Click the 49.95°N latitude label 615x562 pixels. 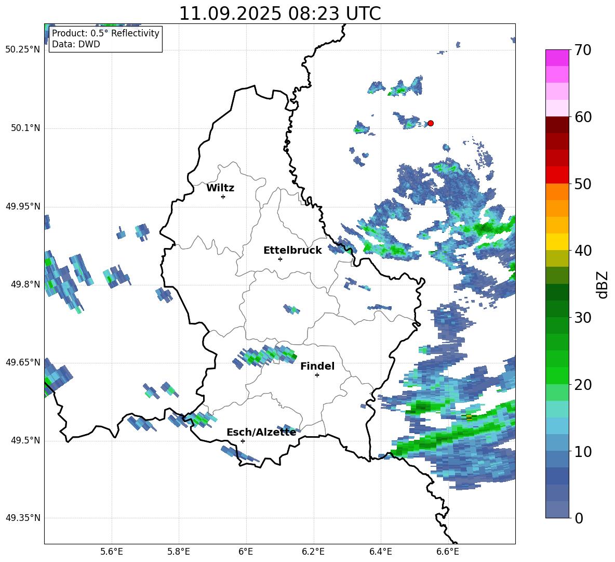23,206
